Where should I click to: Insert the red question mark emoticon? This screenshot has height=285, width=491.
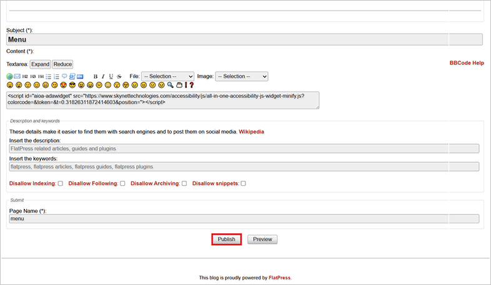(191, 85)
